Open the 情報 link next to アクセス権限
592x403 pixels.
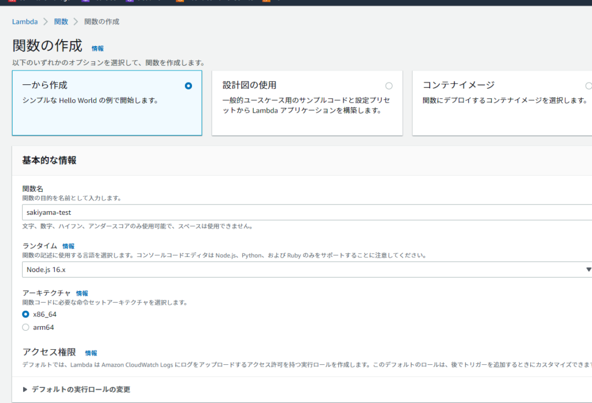tap(91, 353)
